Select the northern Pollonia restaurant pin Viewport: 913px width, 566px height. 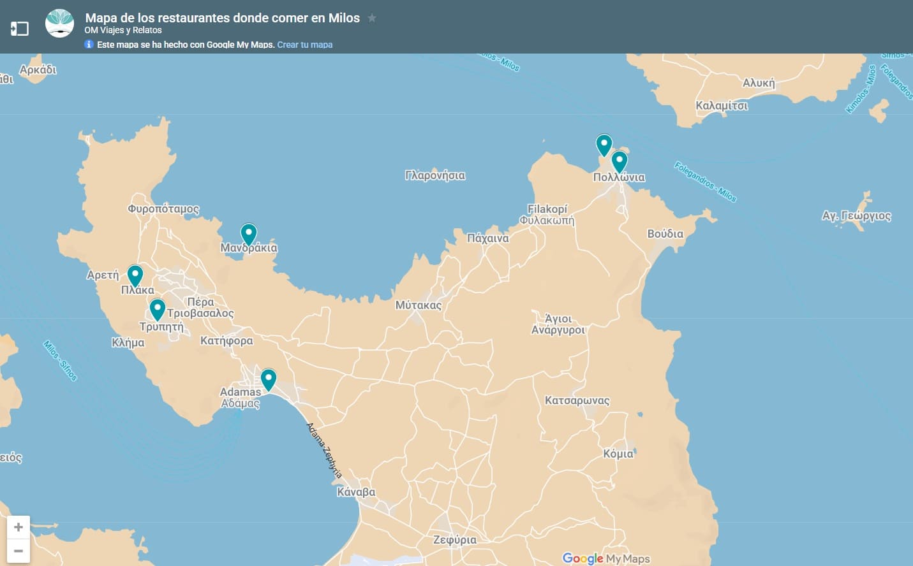(604, 145)
